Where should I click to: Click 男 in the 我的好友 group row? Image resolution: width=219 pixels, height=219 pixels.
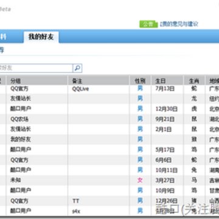tap(140, 139)
